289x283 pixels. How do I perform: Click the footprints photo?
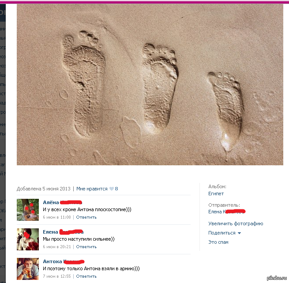pyautogui.click(x=150, y=85)
